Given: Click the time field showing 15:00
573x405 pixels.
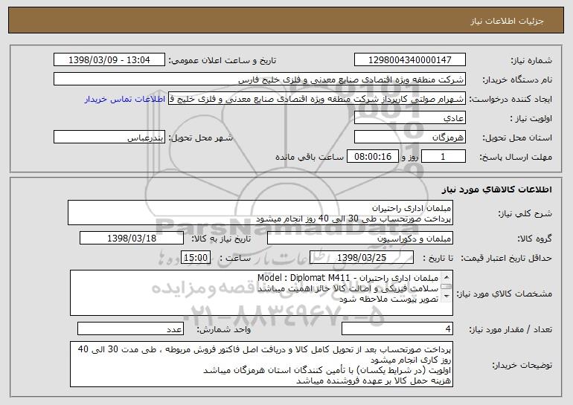Looking at the screenshot, I should pos(196,257).
